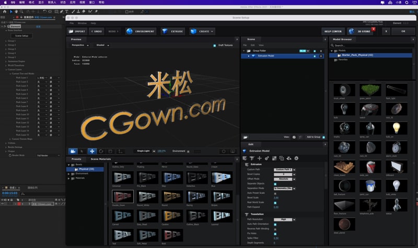Switch to the Scene Materials tab
The image size is (418, 248).
(101, 159)
